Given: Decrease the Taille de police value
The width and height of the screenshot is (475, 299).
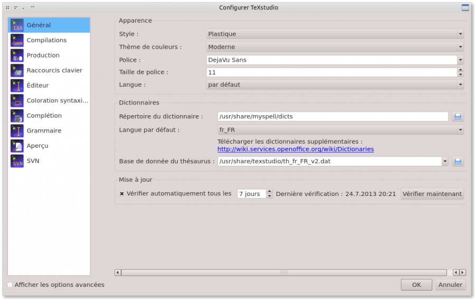Looking at the screenshot, I should (x=460, y=74).
